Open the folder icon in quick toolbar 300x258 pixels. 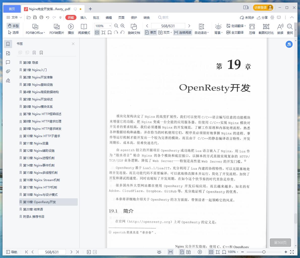tap(29, 17)
